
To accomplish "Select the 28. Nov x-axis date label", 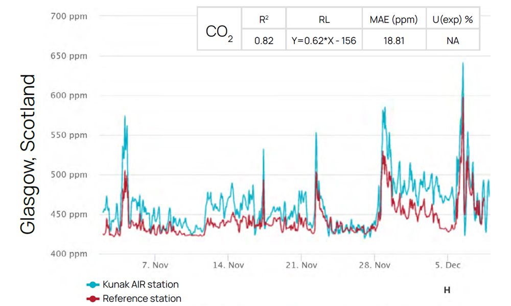I will tap(375, 265).
